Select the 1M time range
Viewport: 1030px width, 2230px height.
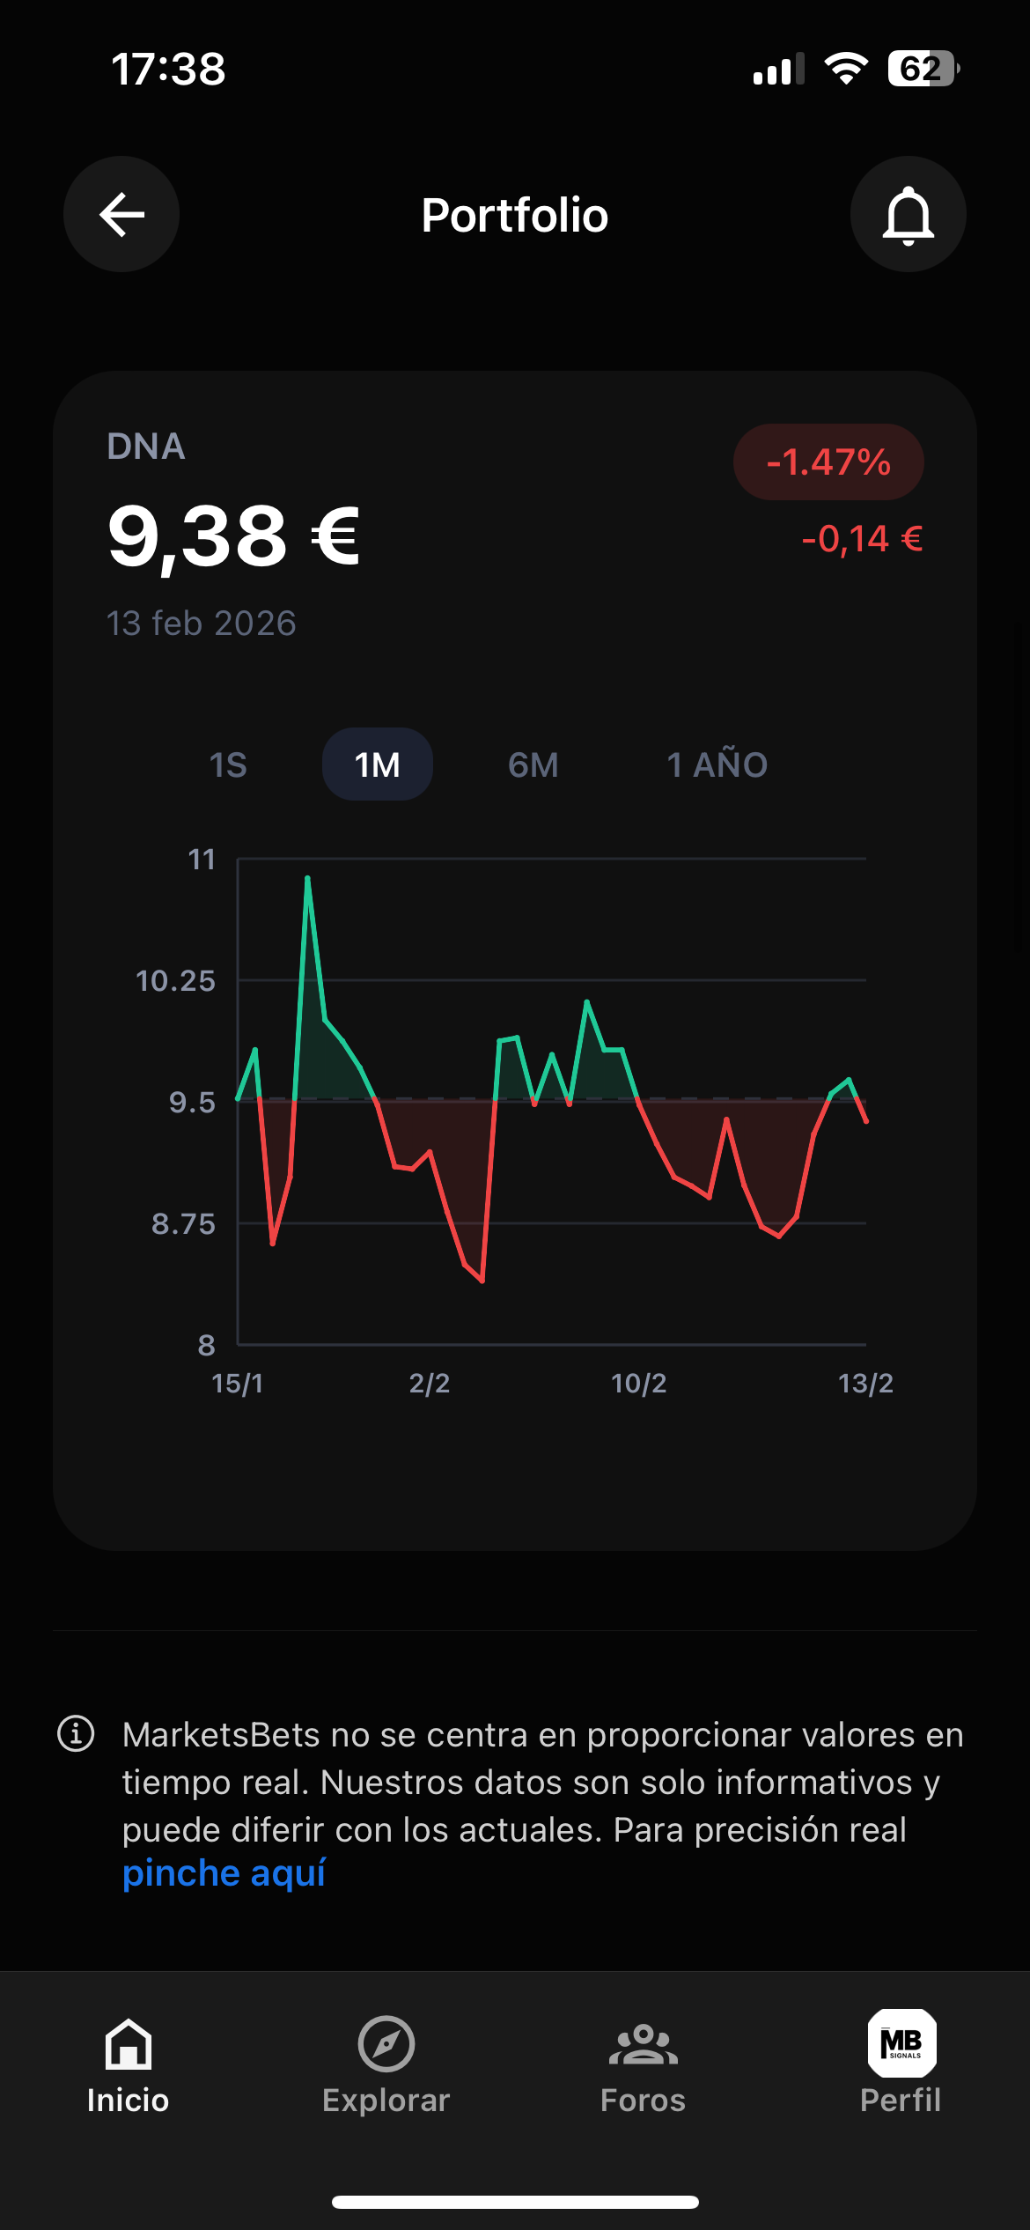tap(378, 764)
